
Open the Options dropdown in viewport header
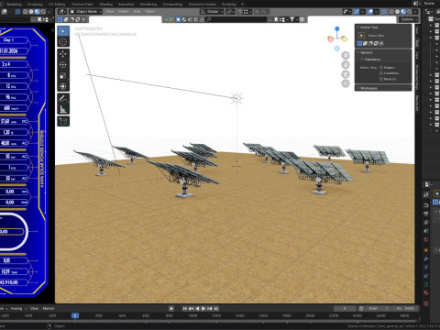tap(408, 19)
